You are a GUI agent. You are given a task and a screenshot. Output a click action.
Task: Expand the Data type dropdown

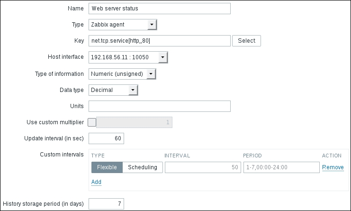pos(113,90)
